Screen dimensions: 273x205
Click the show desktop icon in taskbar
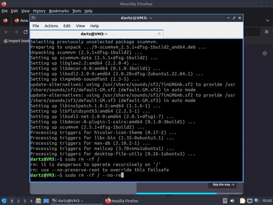[x=46, y=201]
